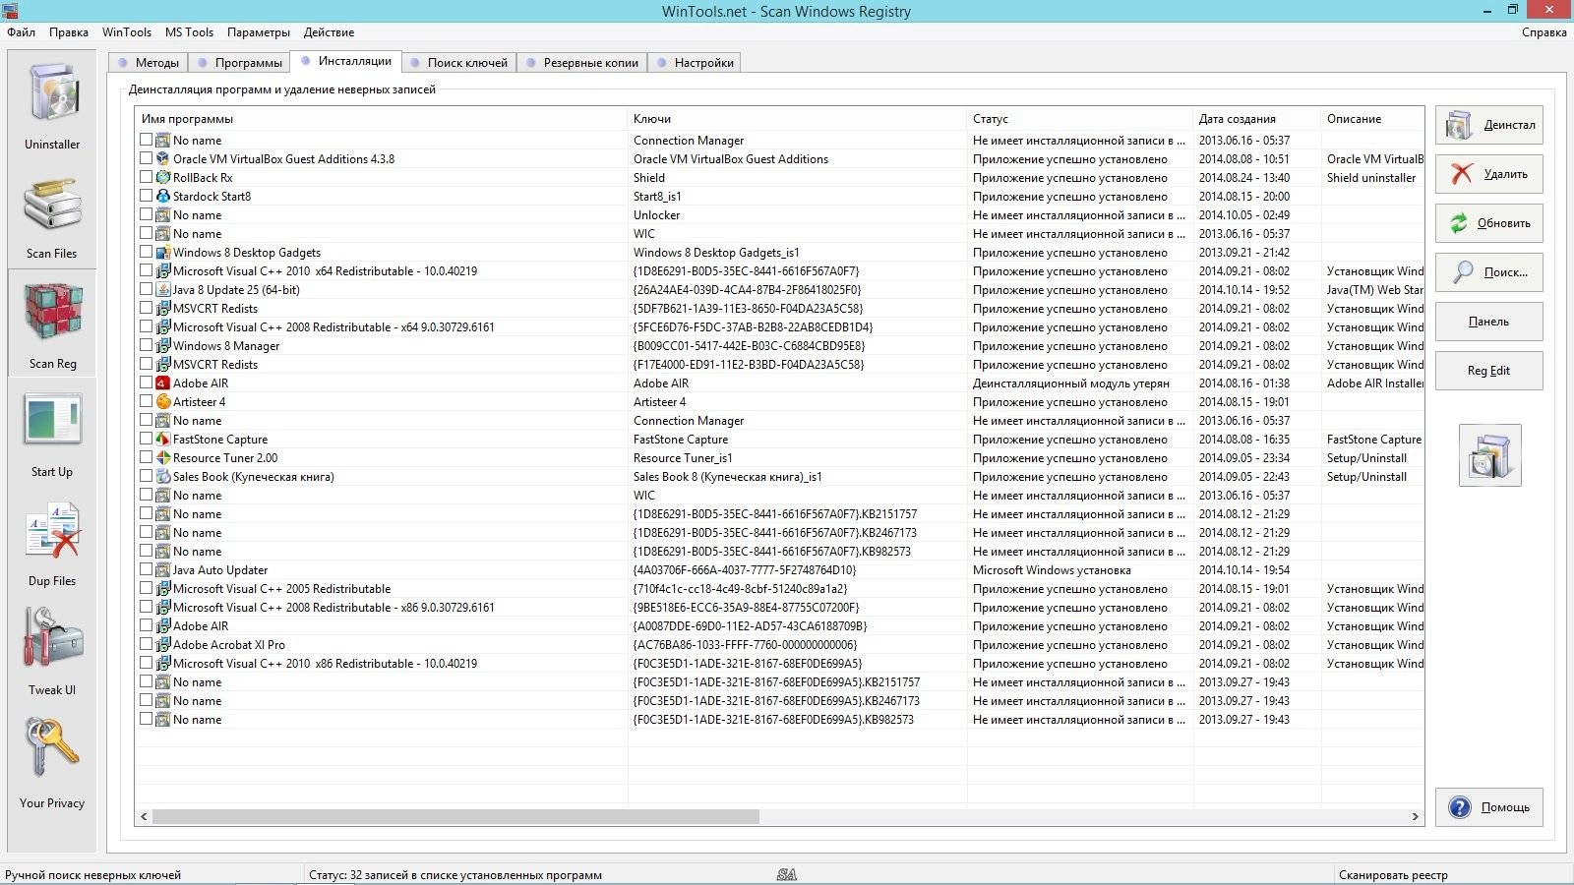The image size is (1574, 885).
Task: Tick the FastStone Capture checkbox
Action: 146,439
